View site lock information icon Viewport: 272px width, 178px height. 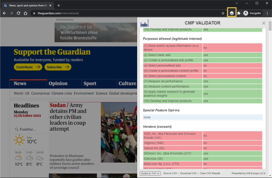[x=34, y=13]
